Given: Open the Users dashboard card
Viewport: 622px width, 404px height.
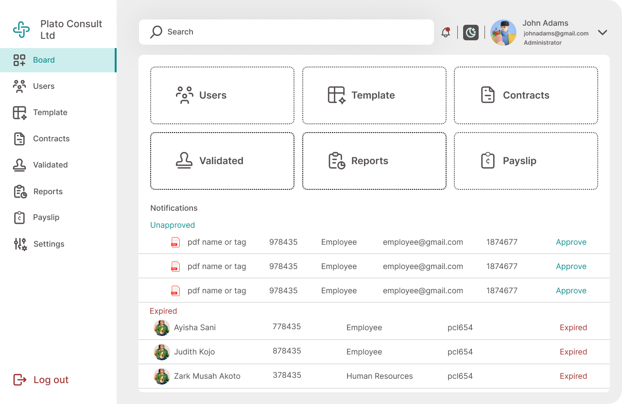Looking at the screenshot, I should [x=222, y=95].
